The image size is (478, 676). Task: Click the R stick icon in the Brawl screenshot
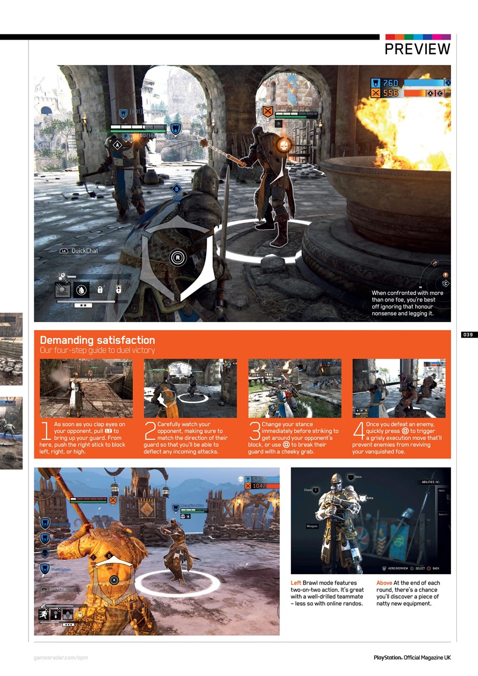coord(113,580)
